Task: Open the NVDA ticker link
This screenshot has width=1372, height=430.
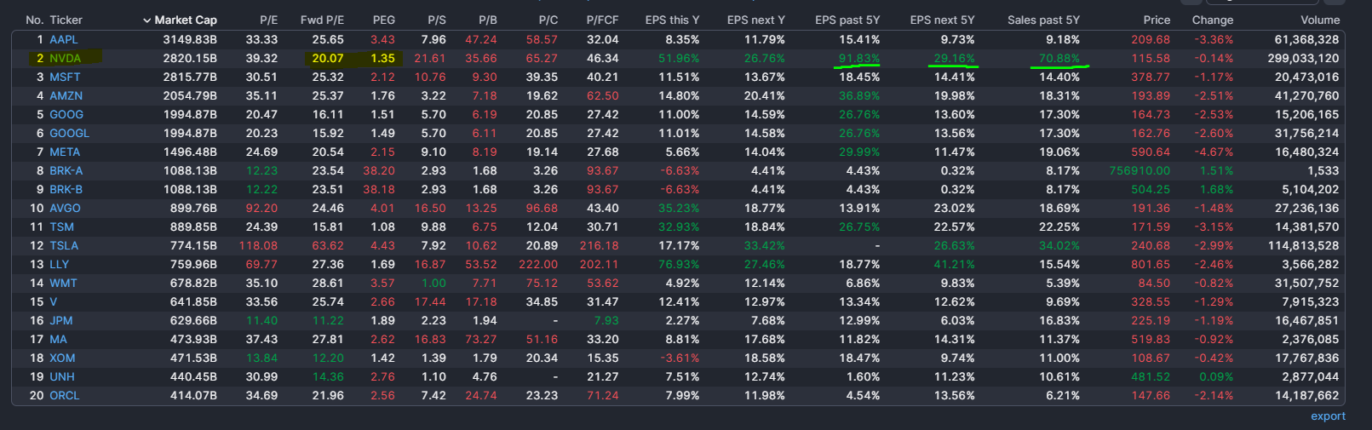Action: [65, 58]
